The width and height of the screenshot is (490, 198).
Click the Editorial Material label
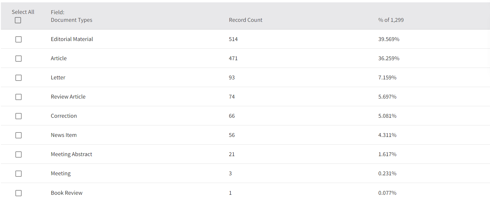click(x=72, y=39)
